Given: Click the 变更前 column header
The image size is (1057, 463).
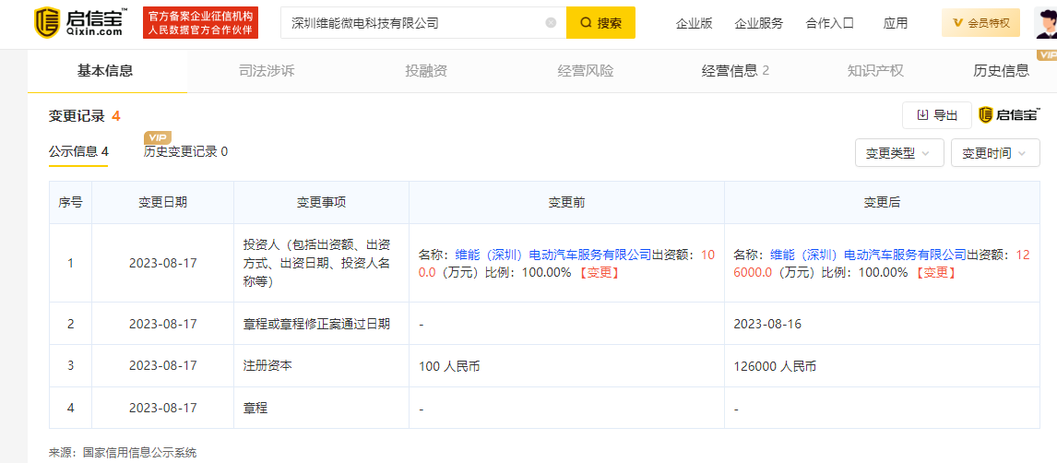Looking at the screenshot, I should coord(566,202).
